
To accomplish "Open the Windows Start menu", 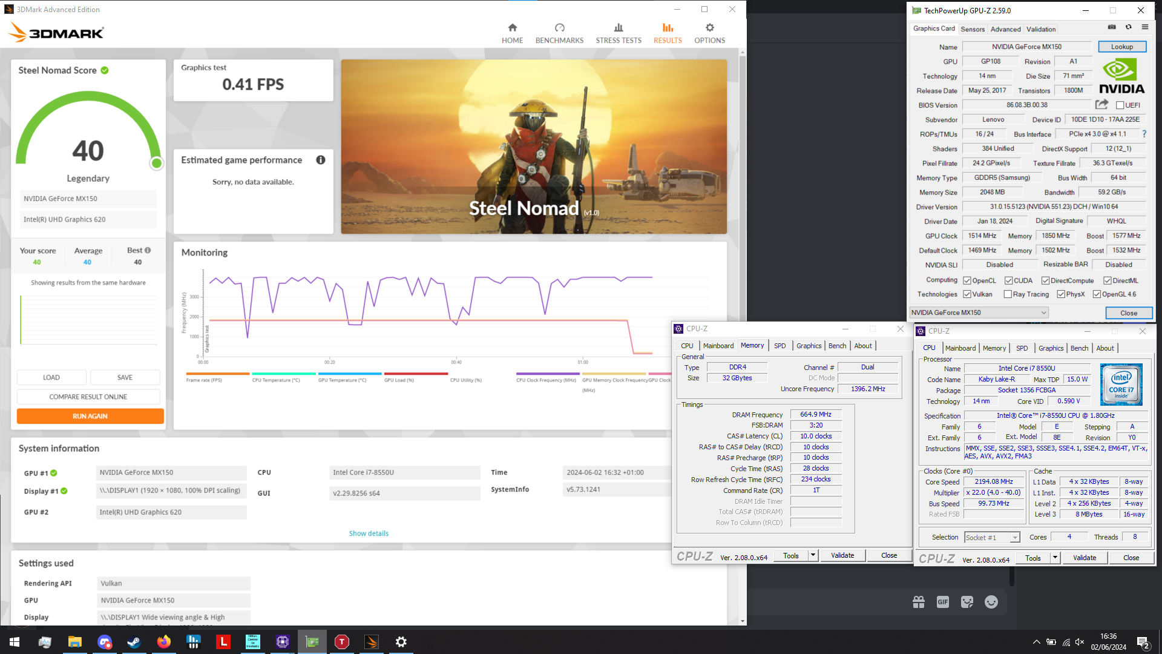I will pos(15,642).
